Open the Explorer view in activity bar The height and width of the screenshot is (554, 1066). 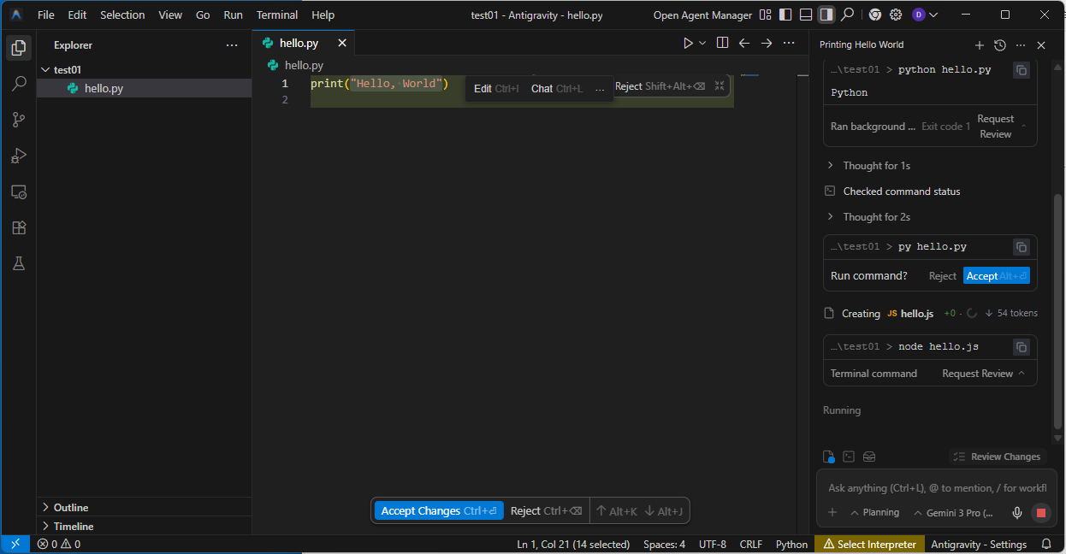pos(18,48)
